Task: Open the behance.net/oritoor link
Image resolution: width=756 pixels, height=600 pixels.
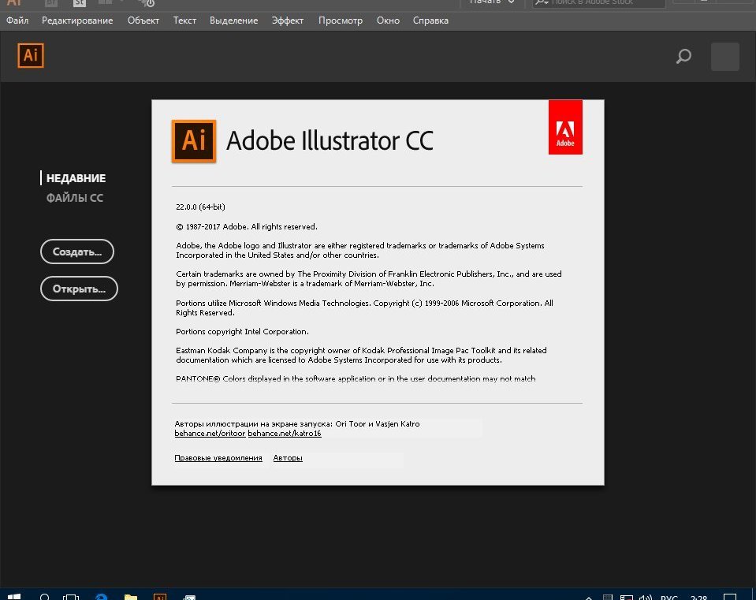Action: [x=210, y=433]
